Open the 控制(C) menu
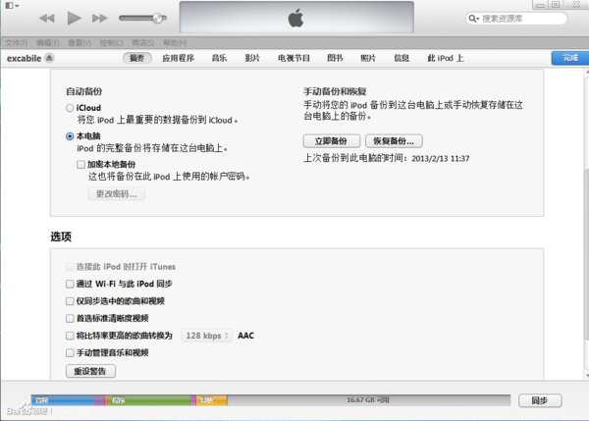This screenshot has height=421, width=589. point(111,43)
